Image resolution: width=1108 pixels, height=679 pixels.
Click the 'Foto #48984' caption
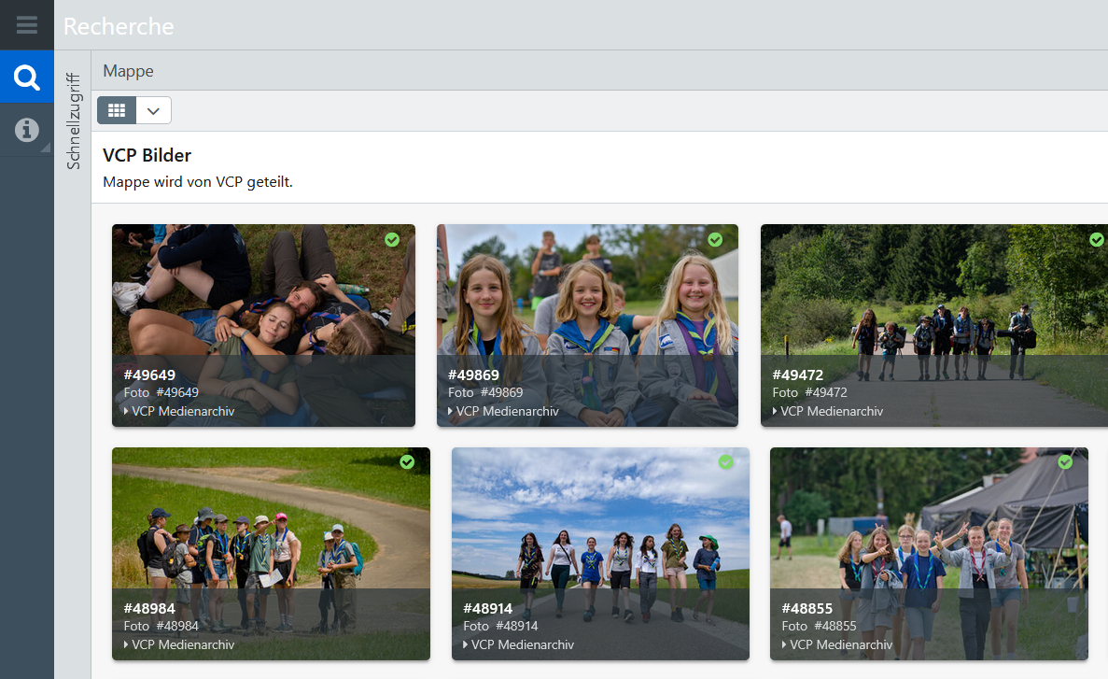[x=161, y=626]
